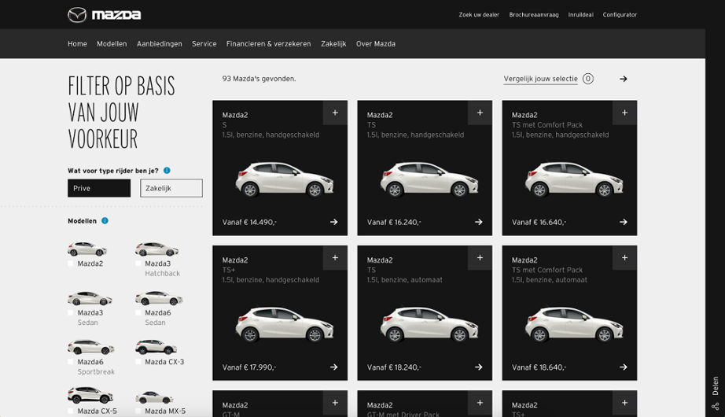Open details via the arrow beside Vanaf €16.240
The height and width of the screenshot is (417, 725).
479,222
